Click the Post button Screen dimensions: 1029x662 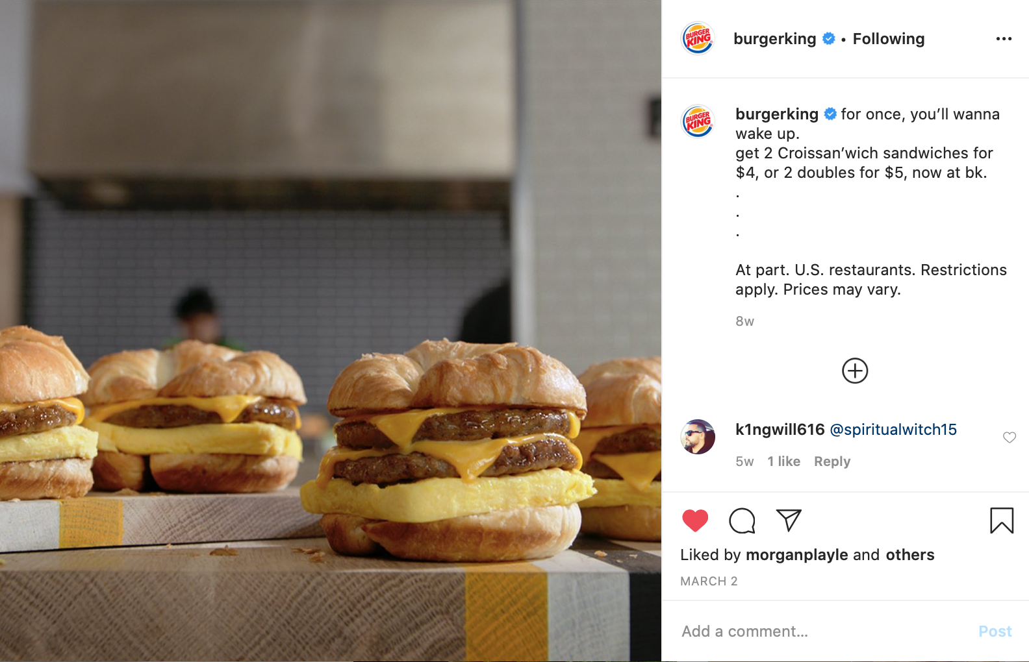coord(995,631)
